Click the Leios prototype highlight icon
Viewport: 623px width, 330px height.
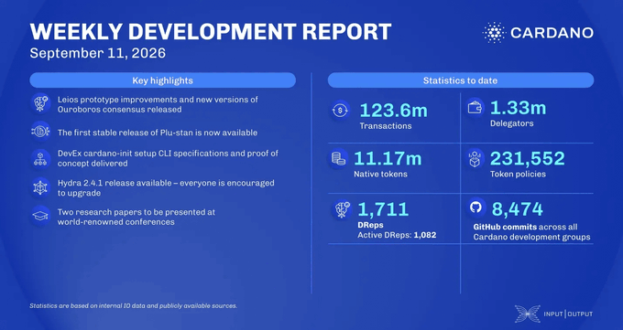[41, 103]
